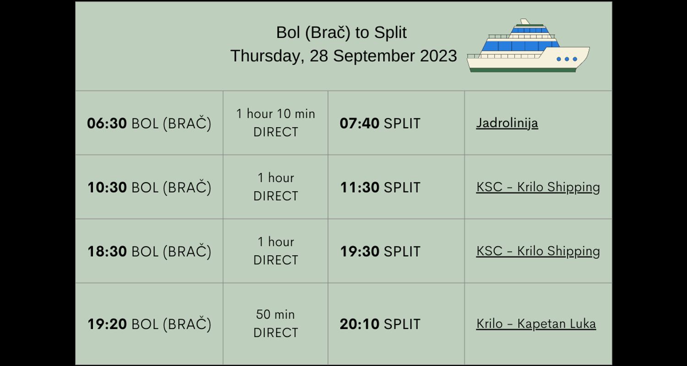Screen dimensions: 687x366
Task: Click the "Bol (Brač) to Split" title
Action: tap(341, 32)
